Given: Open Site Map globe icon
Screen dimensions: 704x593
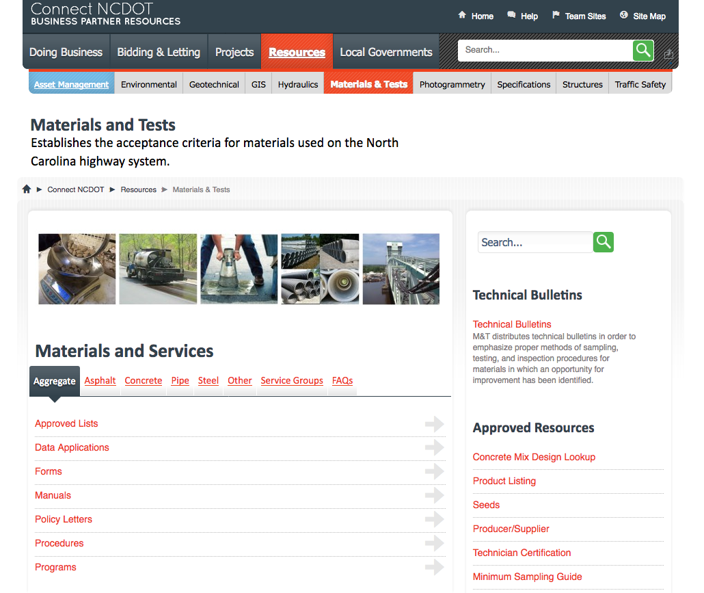Looking at the screenshot, I should tap(623, 15).
